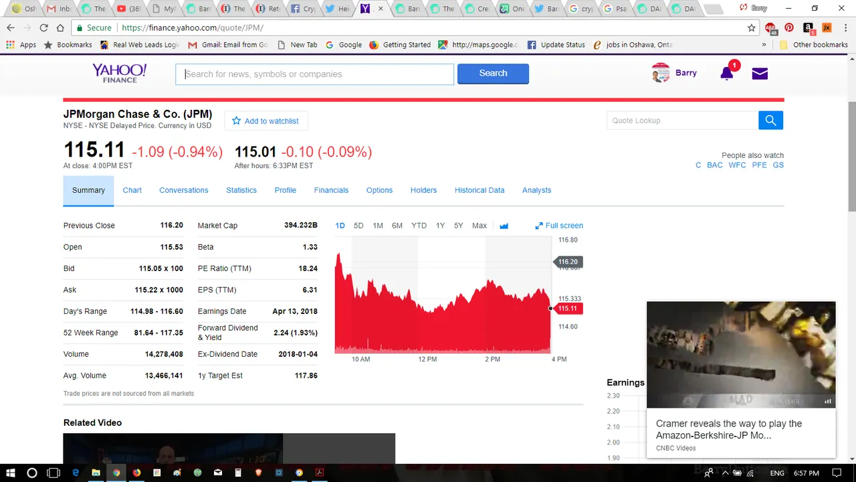Click the Amazon extension icon
The width and height of the screenshot is (856, 482).
coord(808,28)
